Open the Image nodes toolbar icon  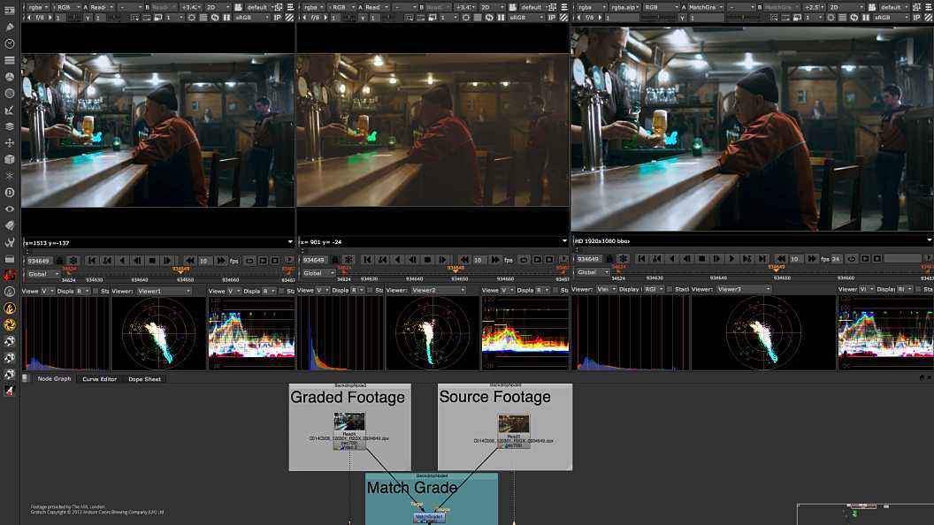(10, 10)
